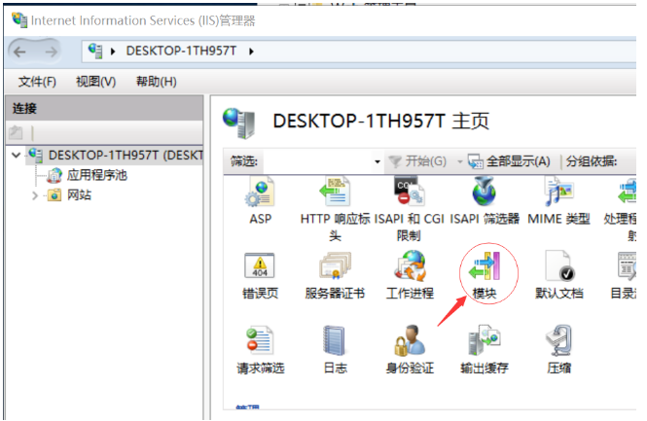647x421 pixels.
Task: Collapse the DESKTOP-1TH957T tree node
Action: coord(17,156)
